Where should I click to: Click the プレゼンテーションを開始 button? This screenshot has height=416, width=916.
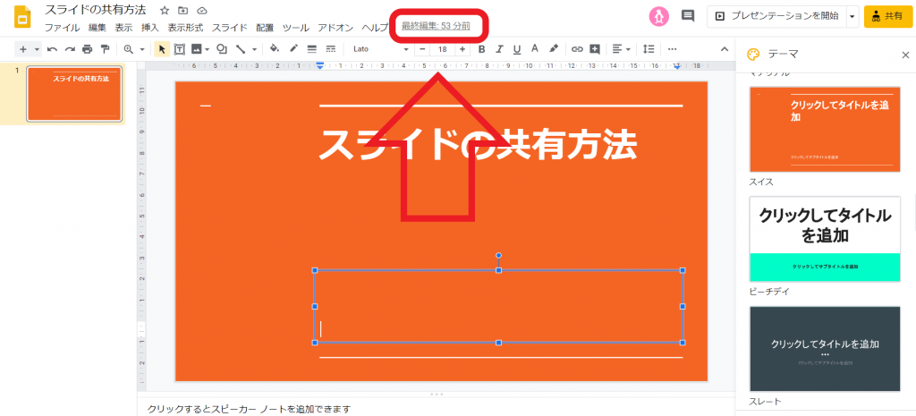pos(777,16)
